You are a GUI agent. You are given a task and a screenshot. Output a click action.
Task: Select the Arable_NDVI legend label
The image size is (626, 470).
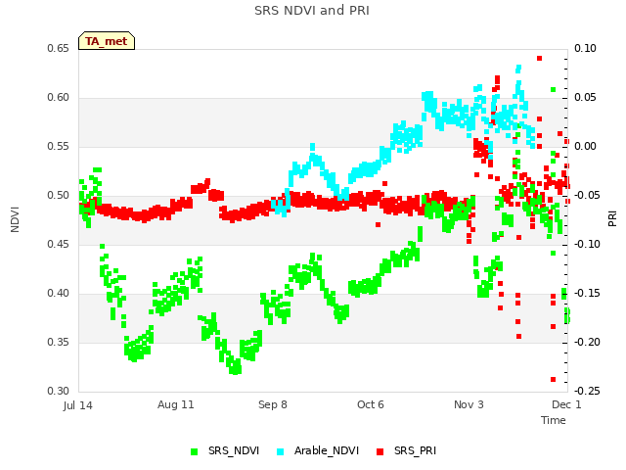coord(327,450)
